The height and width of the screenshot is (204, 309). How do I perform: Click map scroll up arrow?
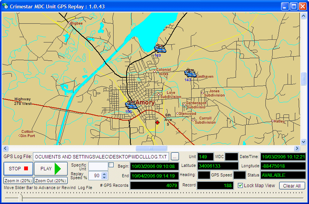(x=304, y=16)
